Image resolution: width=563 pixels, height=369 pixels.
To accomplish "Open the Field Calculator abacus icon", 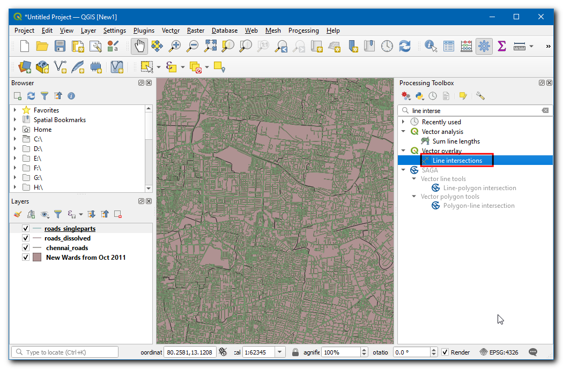I will tap(466, 46).
